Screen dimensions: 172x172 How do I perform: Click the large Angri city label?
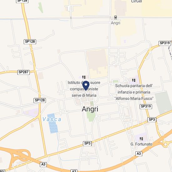tap(90, 109)
